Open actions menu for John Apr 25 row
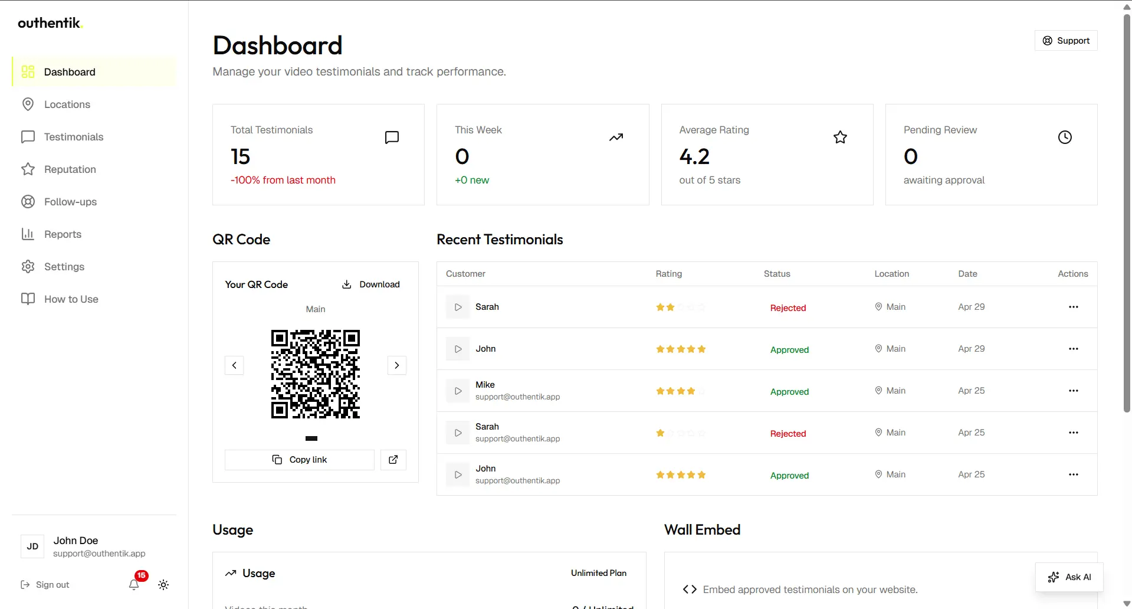 [1074, 474]
